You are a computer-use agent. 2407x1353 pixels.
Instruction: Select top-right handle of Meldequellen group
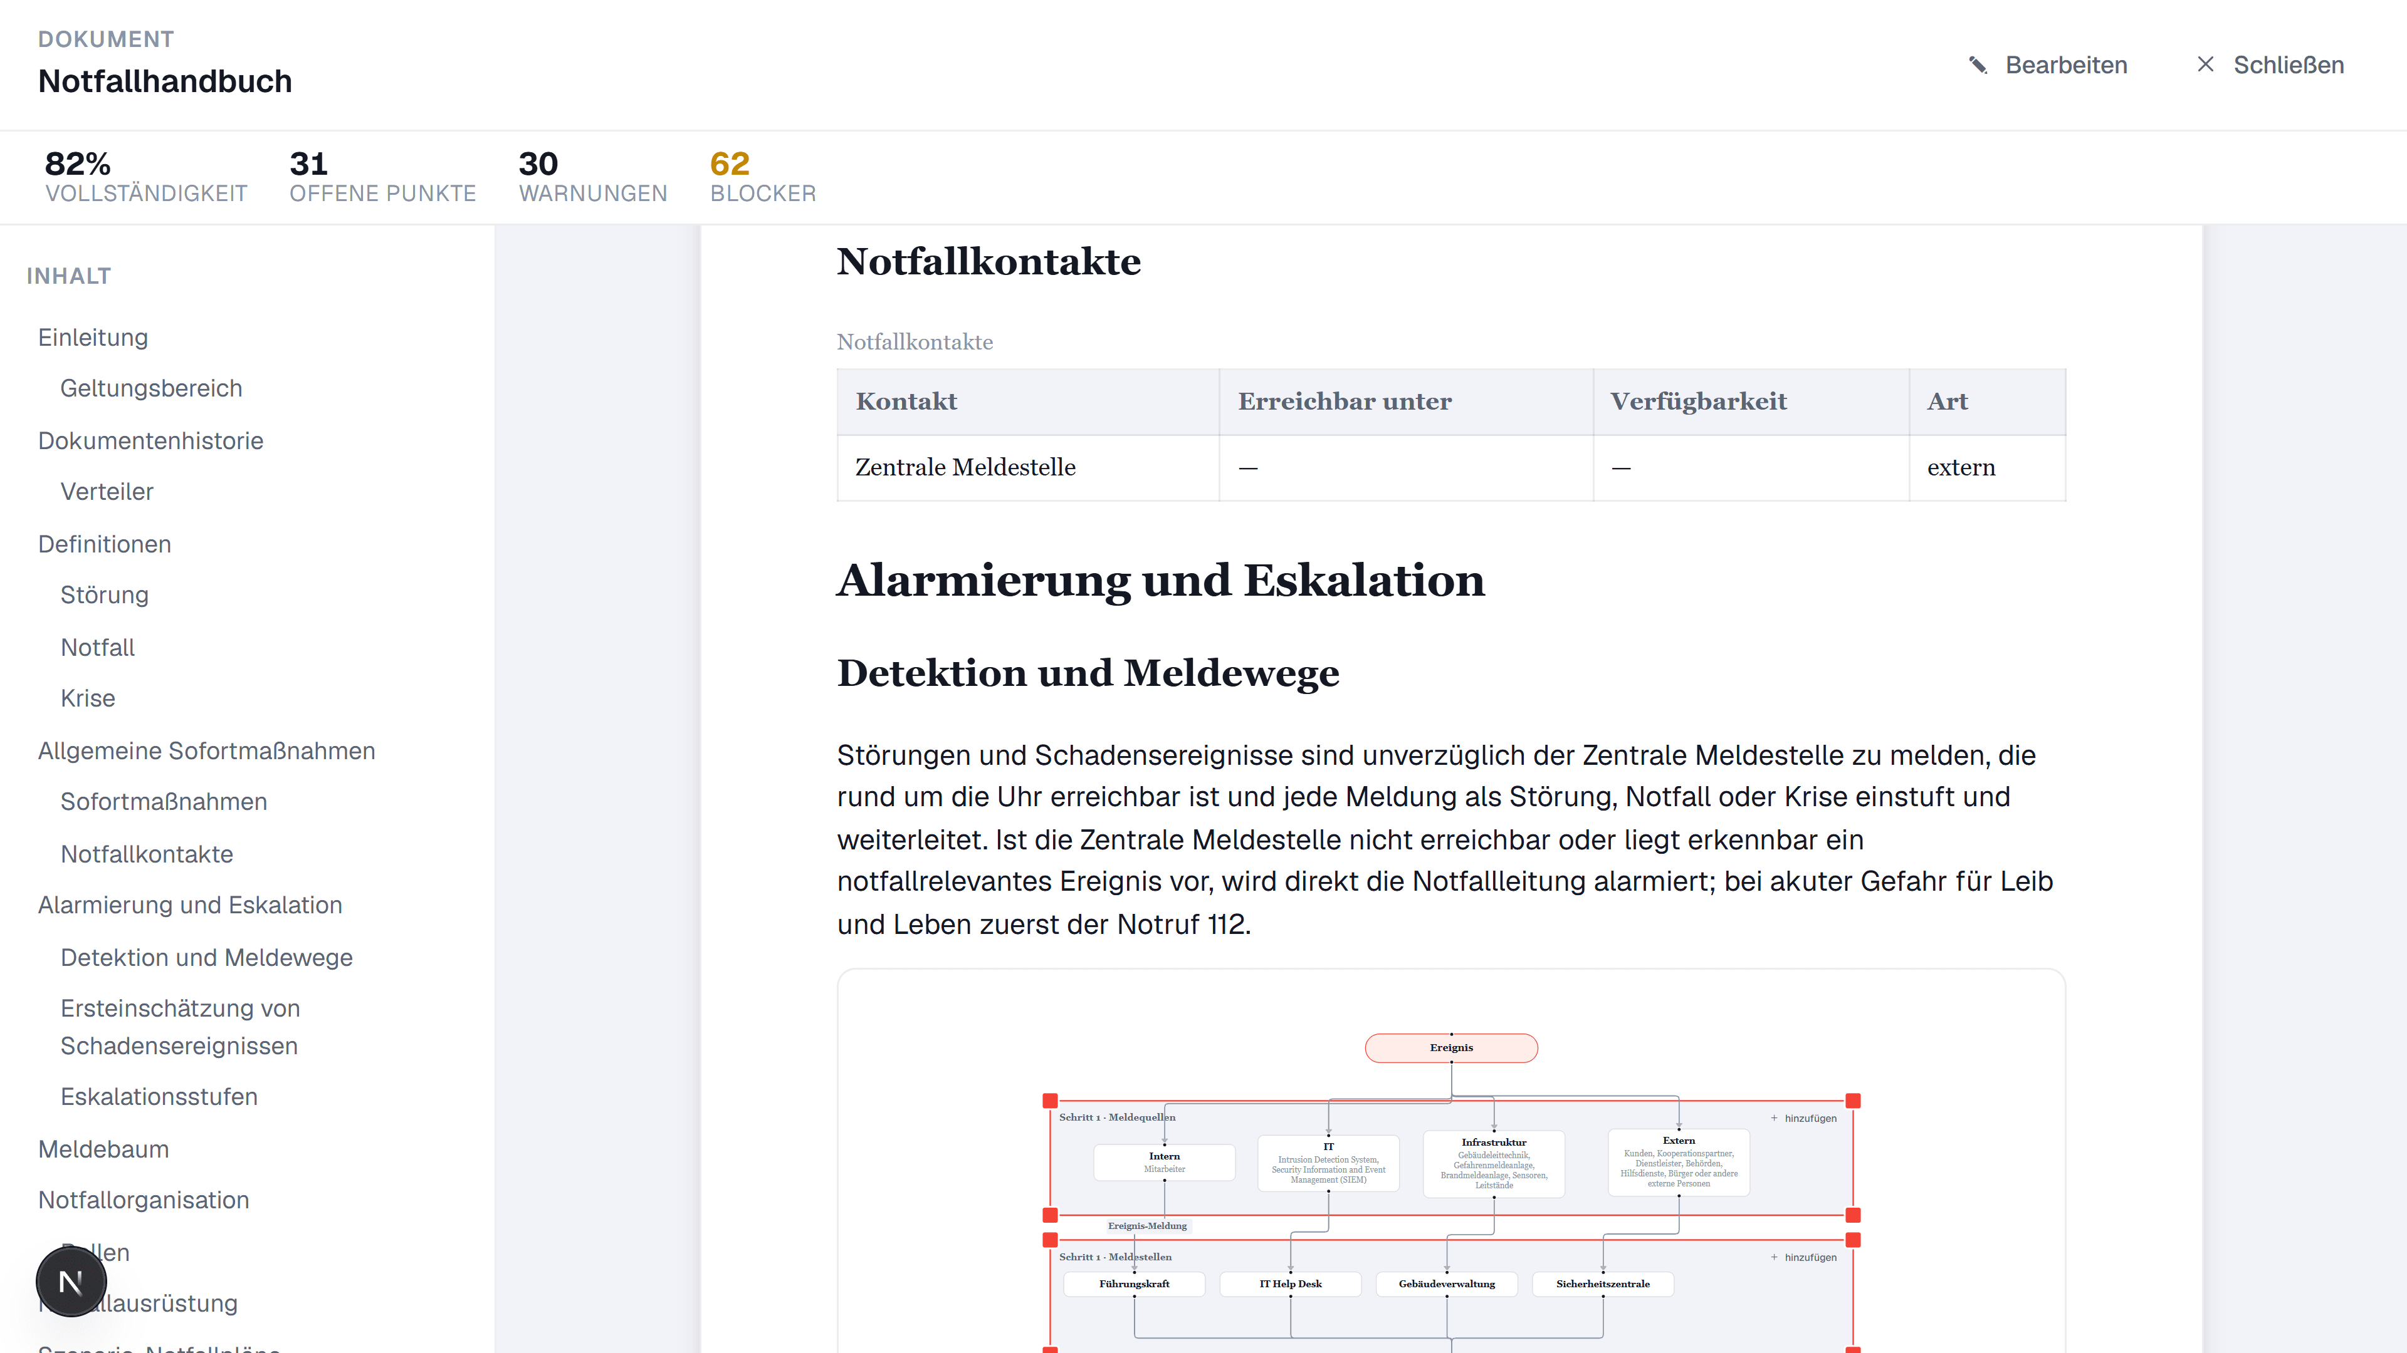click(x=1853, y=1101)
